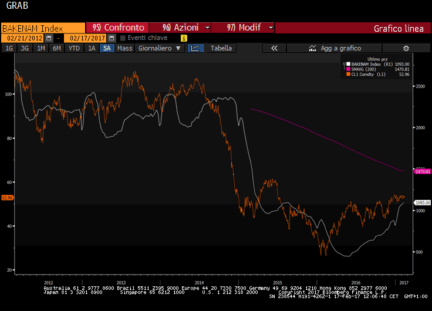Screen dimensions: 432x311
Task: Click the 2014 label on time axis
Action: pyautogui.click(x=199, y=283)
